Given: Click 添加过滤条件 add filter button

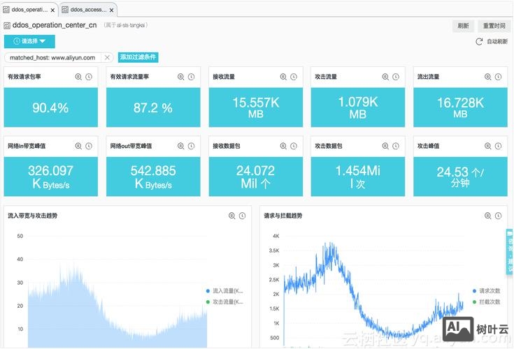Looking at the screenshot, I should 138,57.
